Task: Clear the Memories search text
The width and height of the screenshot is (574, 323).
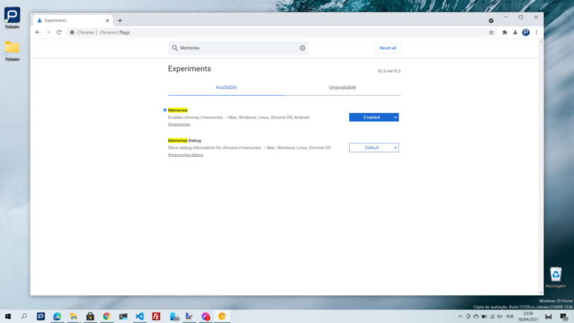Action: 303,48
